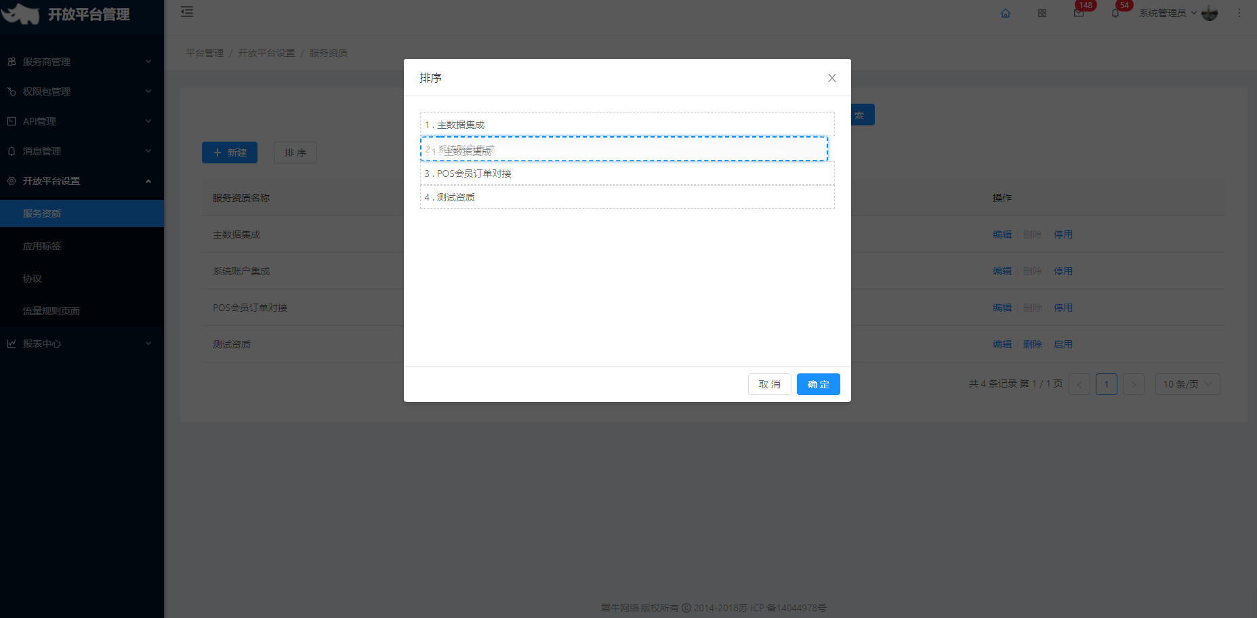
Task: Expand the 权限包管理 sidebar menu
Action: click(82, 91)
